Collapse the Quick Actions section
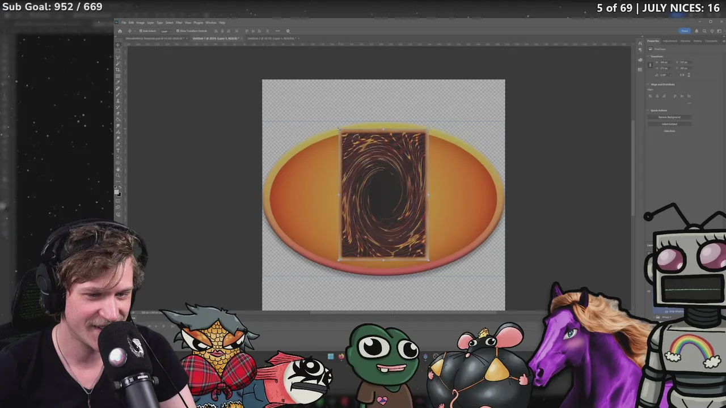The height and width of the screenshot is (408, 726). pyautogui.click(x=648, y=110)
